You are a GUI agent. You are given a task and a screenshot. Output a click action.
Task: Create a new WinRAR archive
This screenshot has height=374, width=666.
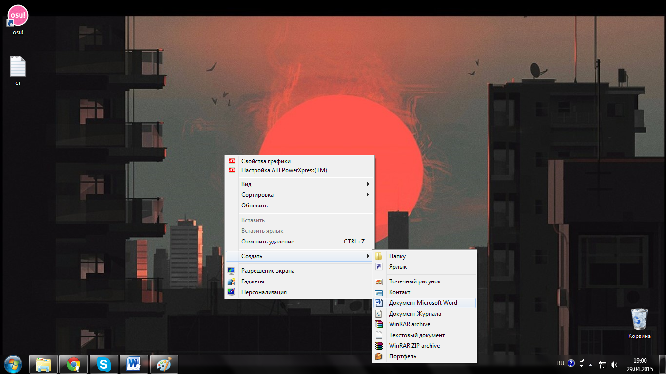pyautogui.click(x=424, y=324)
